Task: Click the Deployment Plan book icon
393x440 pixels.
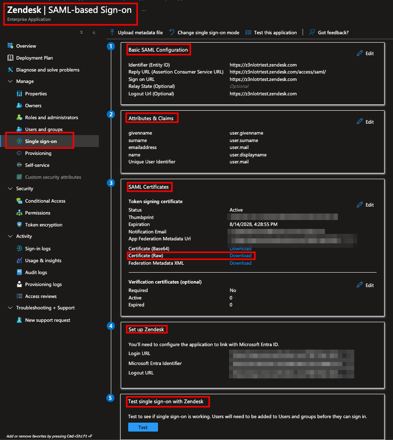Action: (x=10, y=58)
